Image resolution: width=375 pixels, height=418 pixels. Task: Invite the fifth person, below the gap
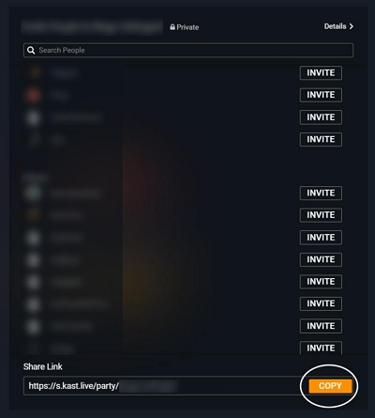(x=321, y=193)
